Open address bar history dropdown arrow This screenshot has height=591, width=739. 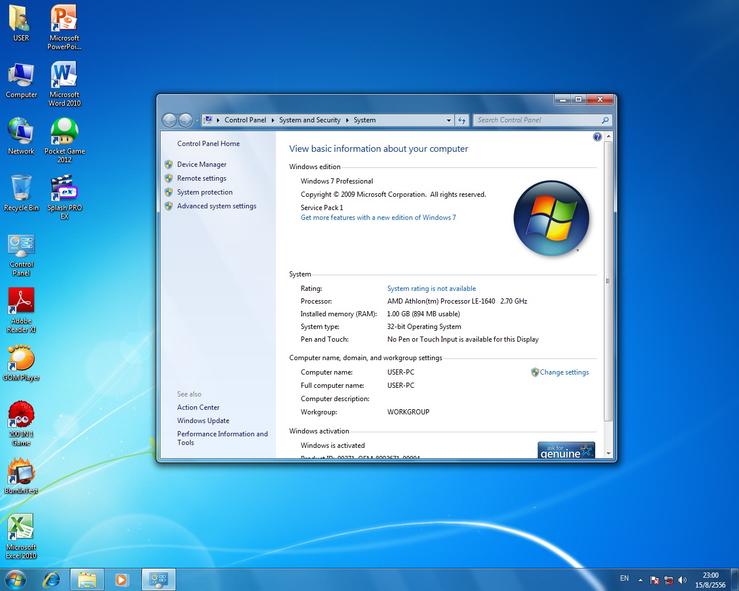[449, 120]
